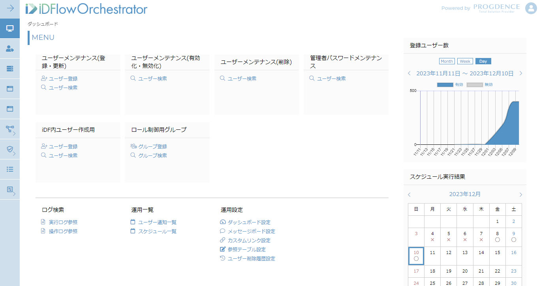541x286 pixels.
Task: Open the dashboard monitor icon in the sidebar
Action: click(x=10, y=28)
